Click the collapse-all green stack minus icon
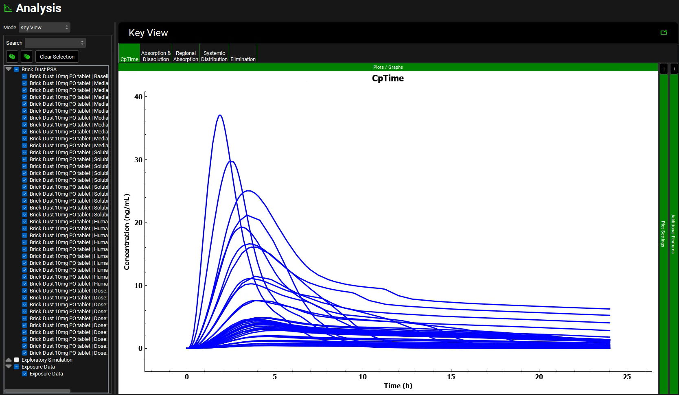 tap(27, 57)
